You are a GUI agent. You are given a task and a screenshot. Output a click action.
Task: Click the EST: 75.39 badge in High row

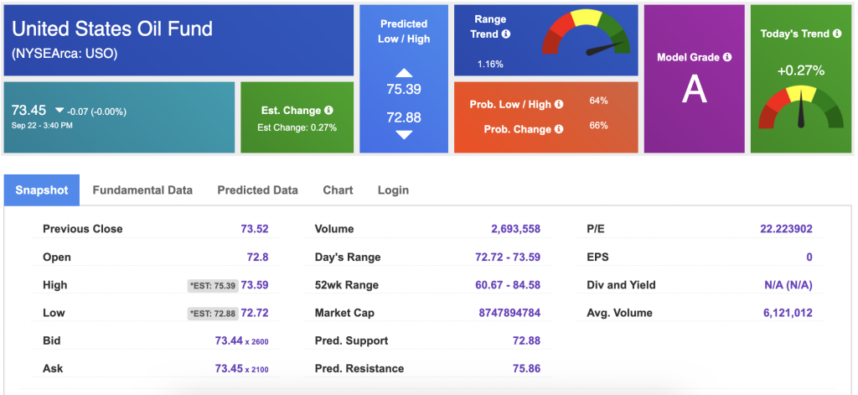(212, 286)
